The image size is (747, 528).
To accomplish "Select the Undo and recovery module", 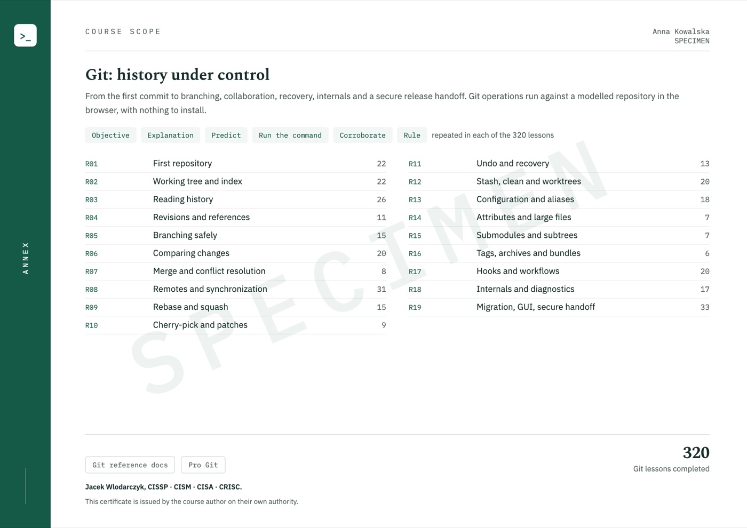I will click(559, 164).
